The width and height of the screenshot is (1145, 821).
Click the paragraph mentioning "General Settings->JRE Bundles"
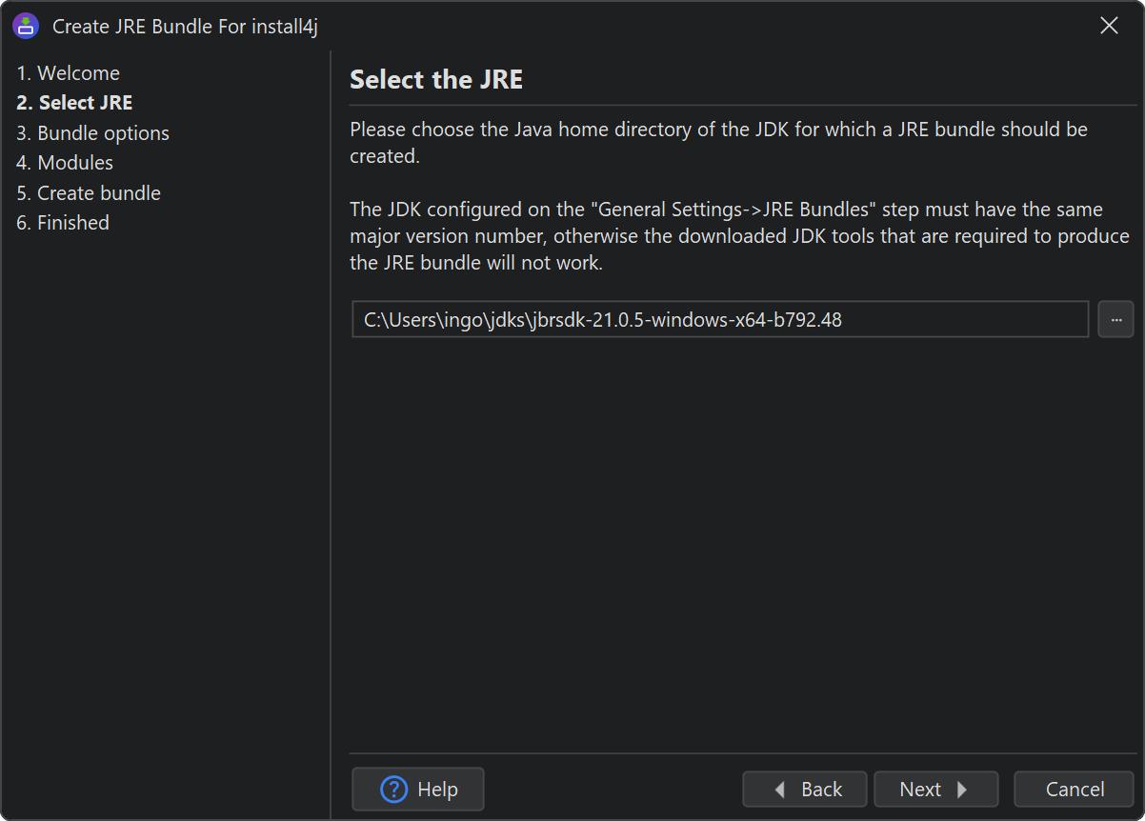pos(739,236)
